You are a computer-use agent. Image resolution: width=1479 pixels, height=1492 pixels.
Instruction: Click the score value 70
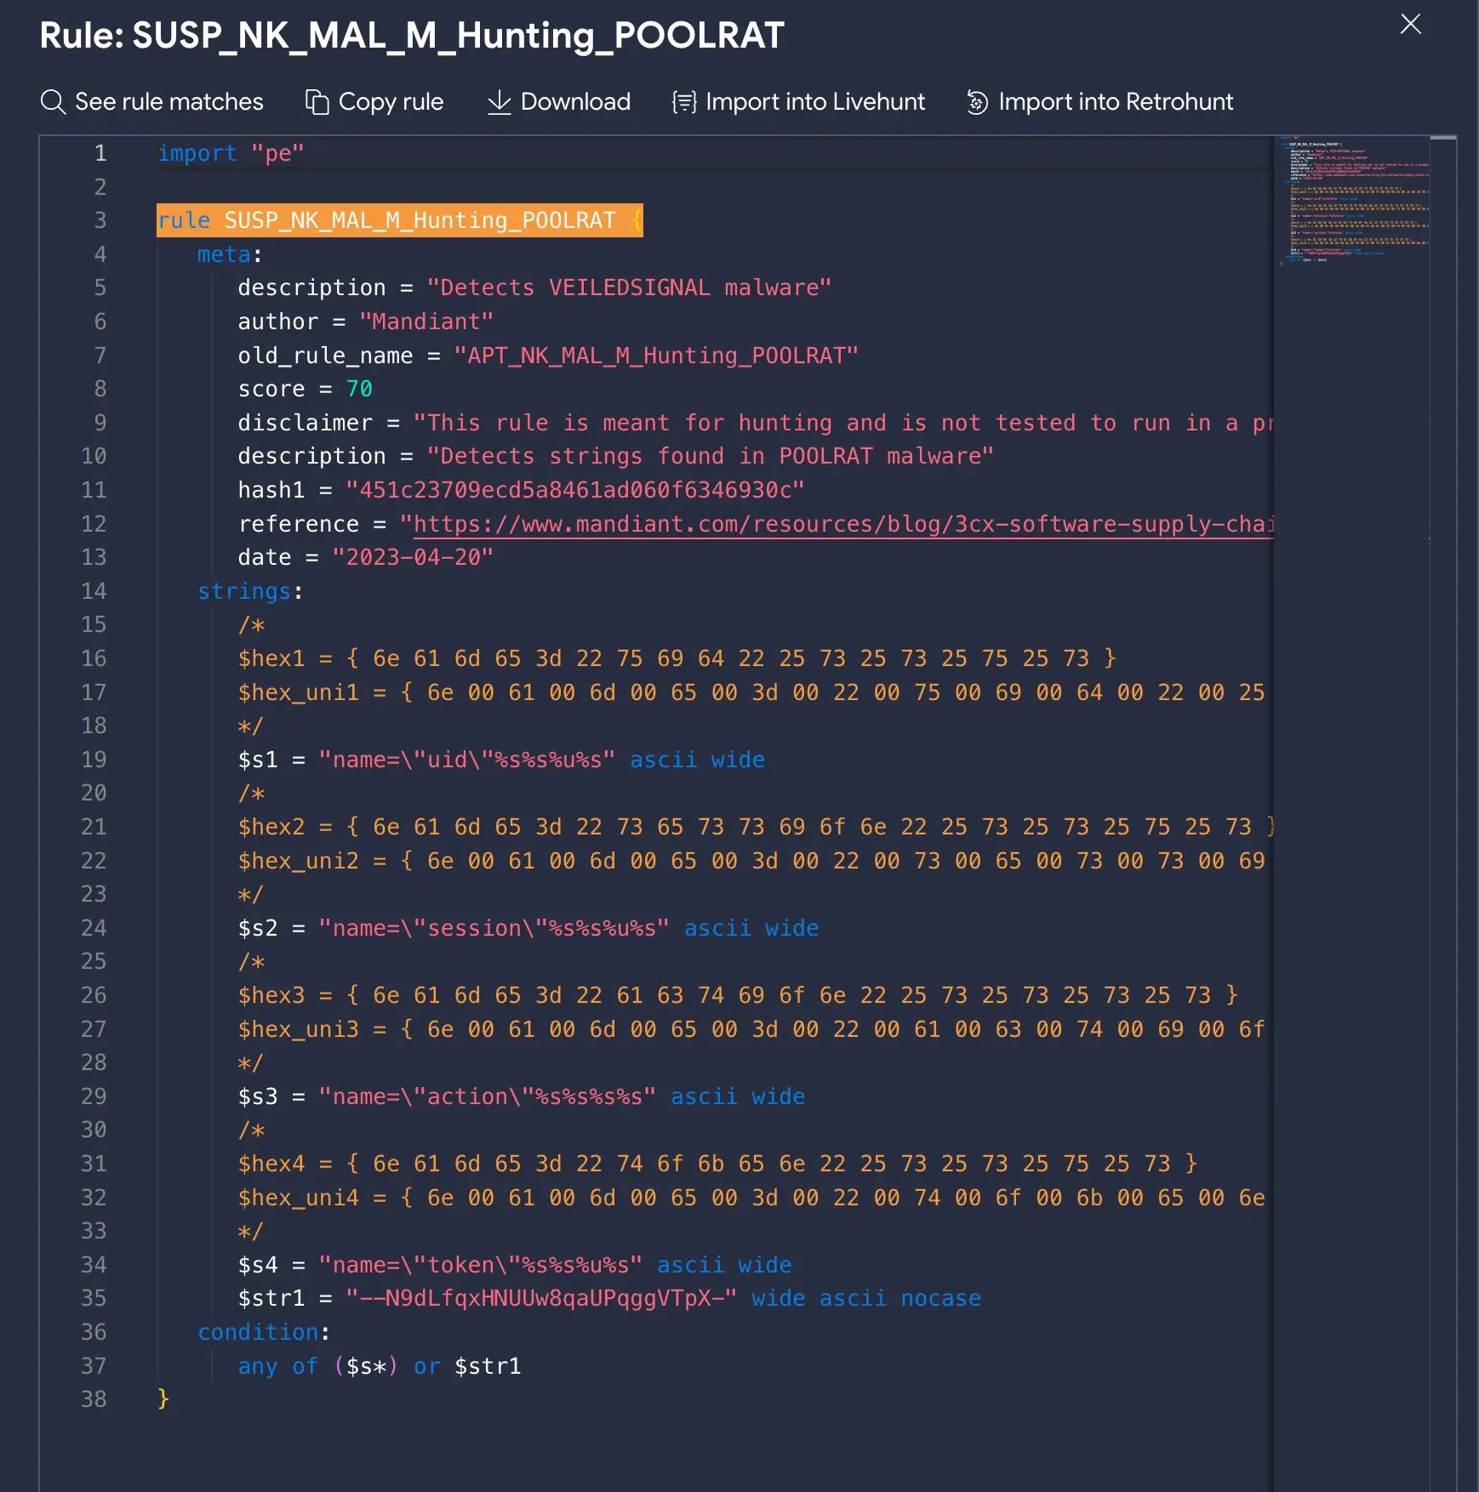click(359, 389)
